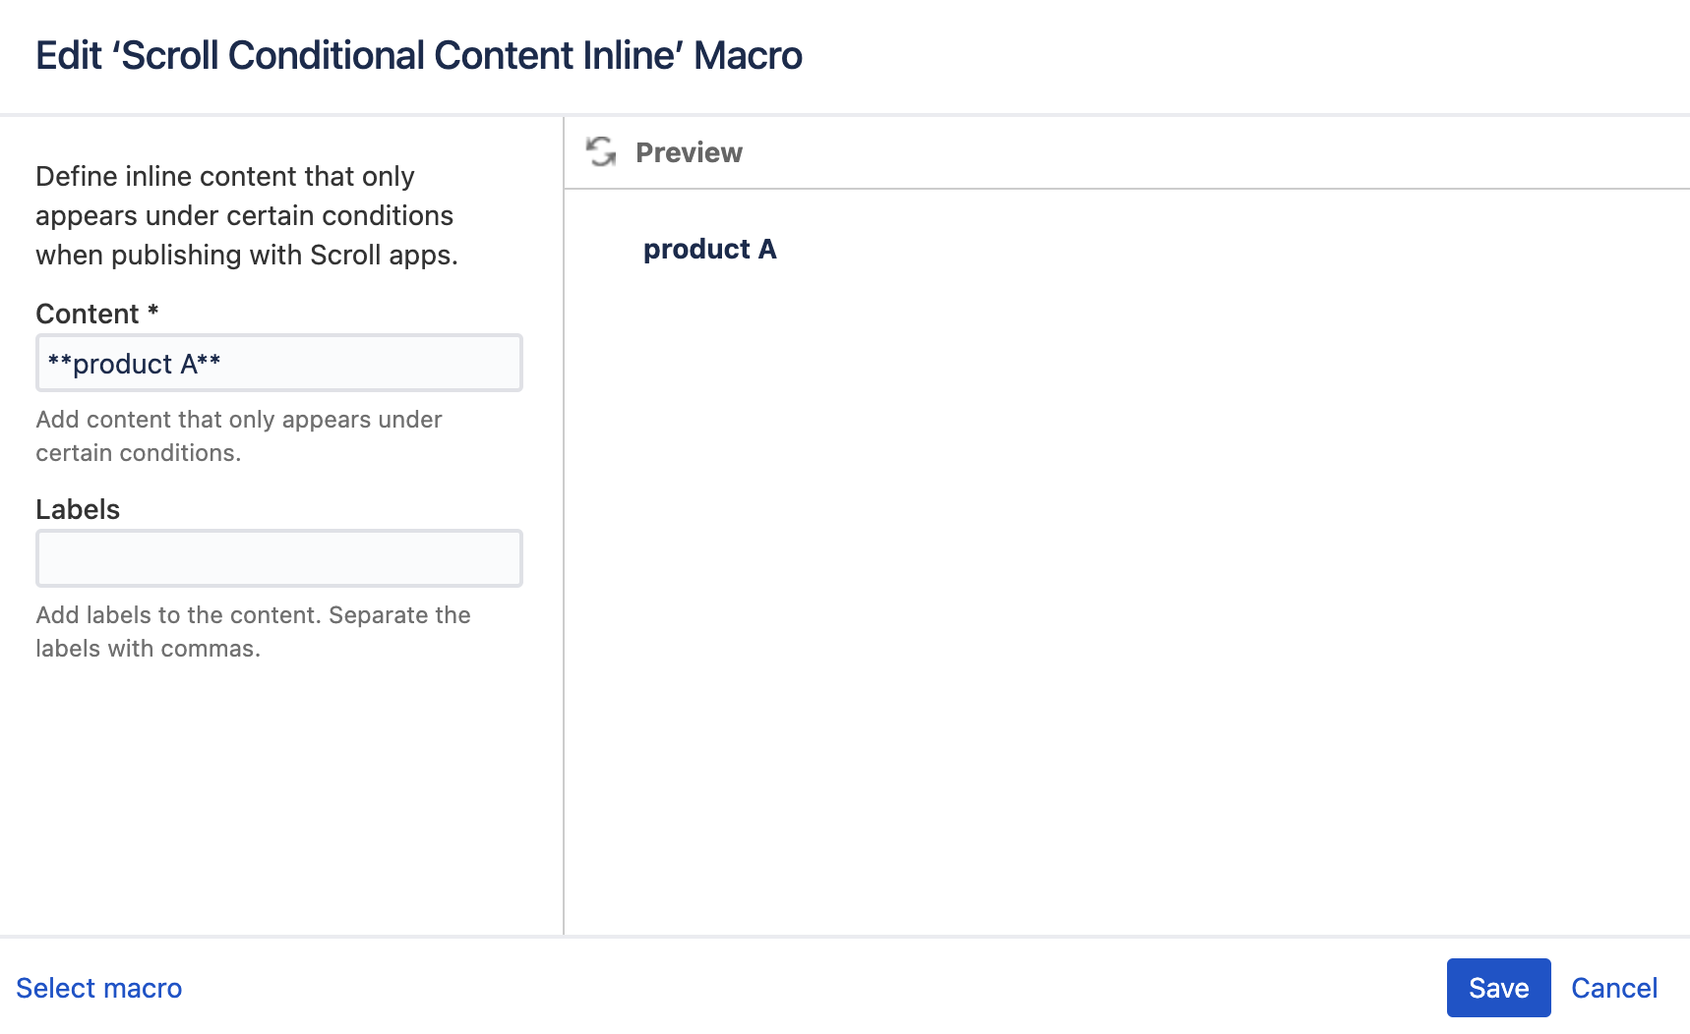Click the Preview header label
1690x1034 pixels.
(689, 152)
